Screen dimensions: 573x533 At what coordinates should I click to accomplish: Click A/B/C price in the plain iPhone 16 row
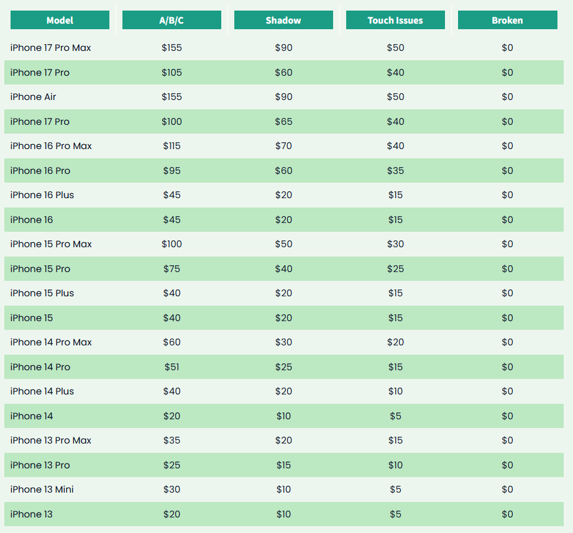point(172,219)
